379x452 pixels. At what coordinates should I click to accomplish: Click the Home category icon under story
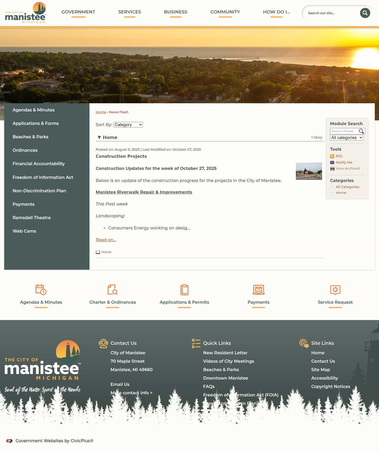pos(98,252)
